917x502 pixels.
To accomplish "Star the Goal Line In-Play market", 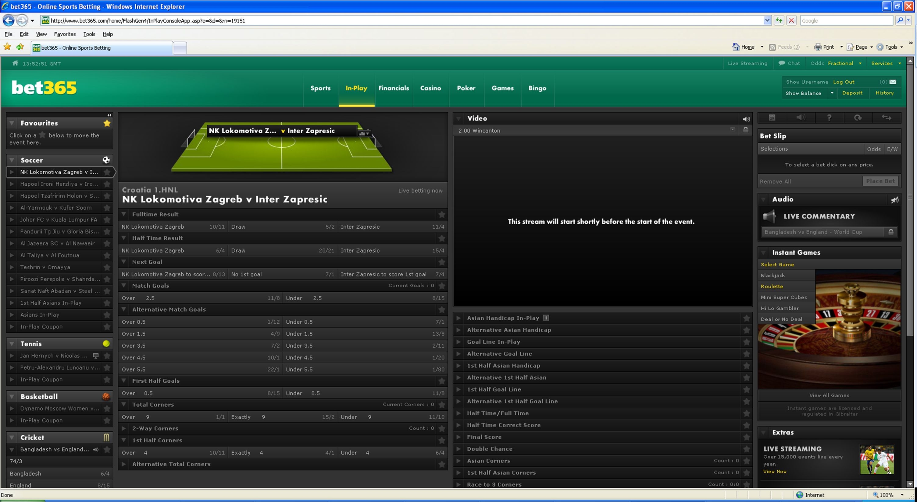I will 747,342.
